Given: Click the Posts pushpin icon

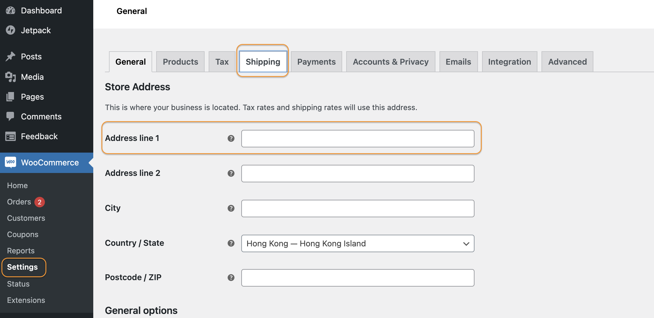Looking at the screenshot, I should tap(10, 56).
